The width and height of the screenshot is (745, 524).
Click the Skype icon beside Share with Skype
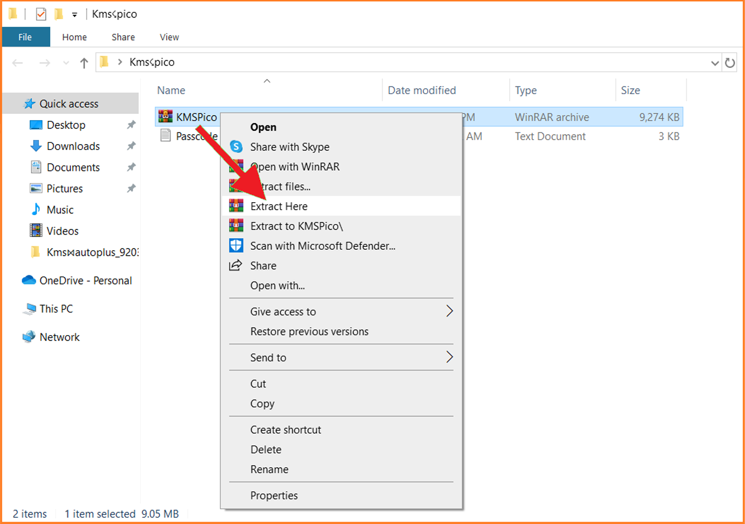coord(236,147)
